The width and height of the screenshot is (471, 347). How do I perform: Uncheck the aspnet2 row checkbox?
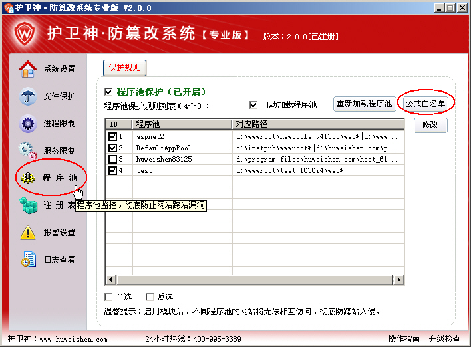click(x=112, y=136)
